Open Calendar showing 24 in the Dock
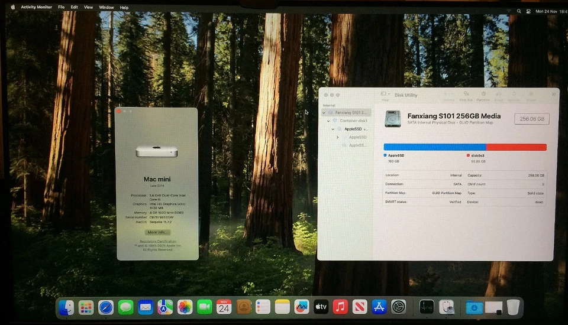The image size is (568, 325). [224, 308]
